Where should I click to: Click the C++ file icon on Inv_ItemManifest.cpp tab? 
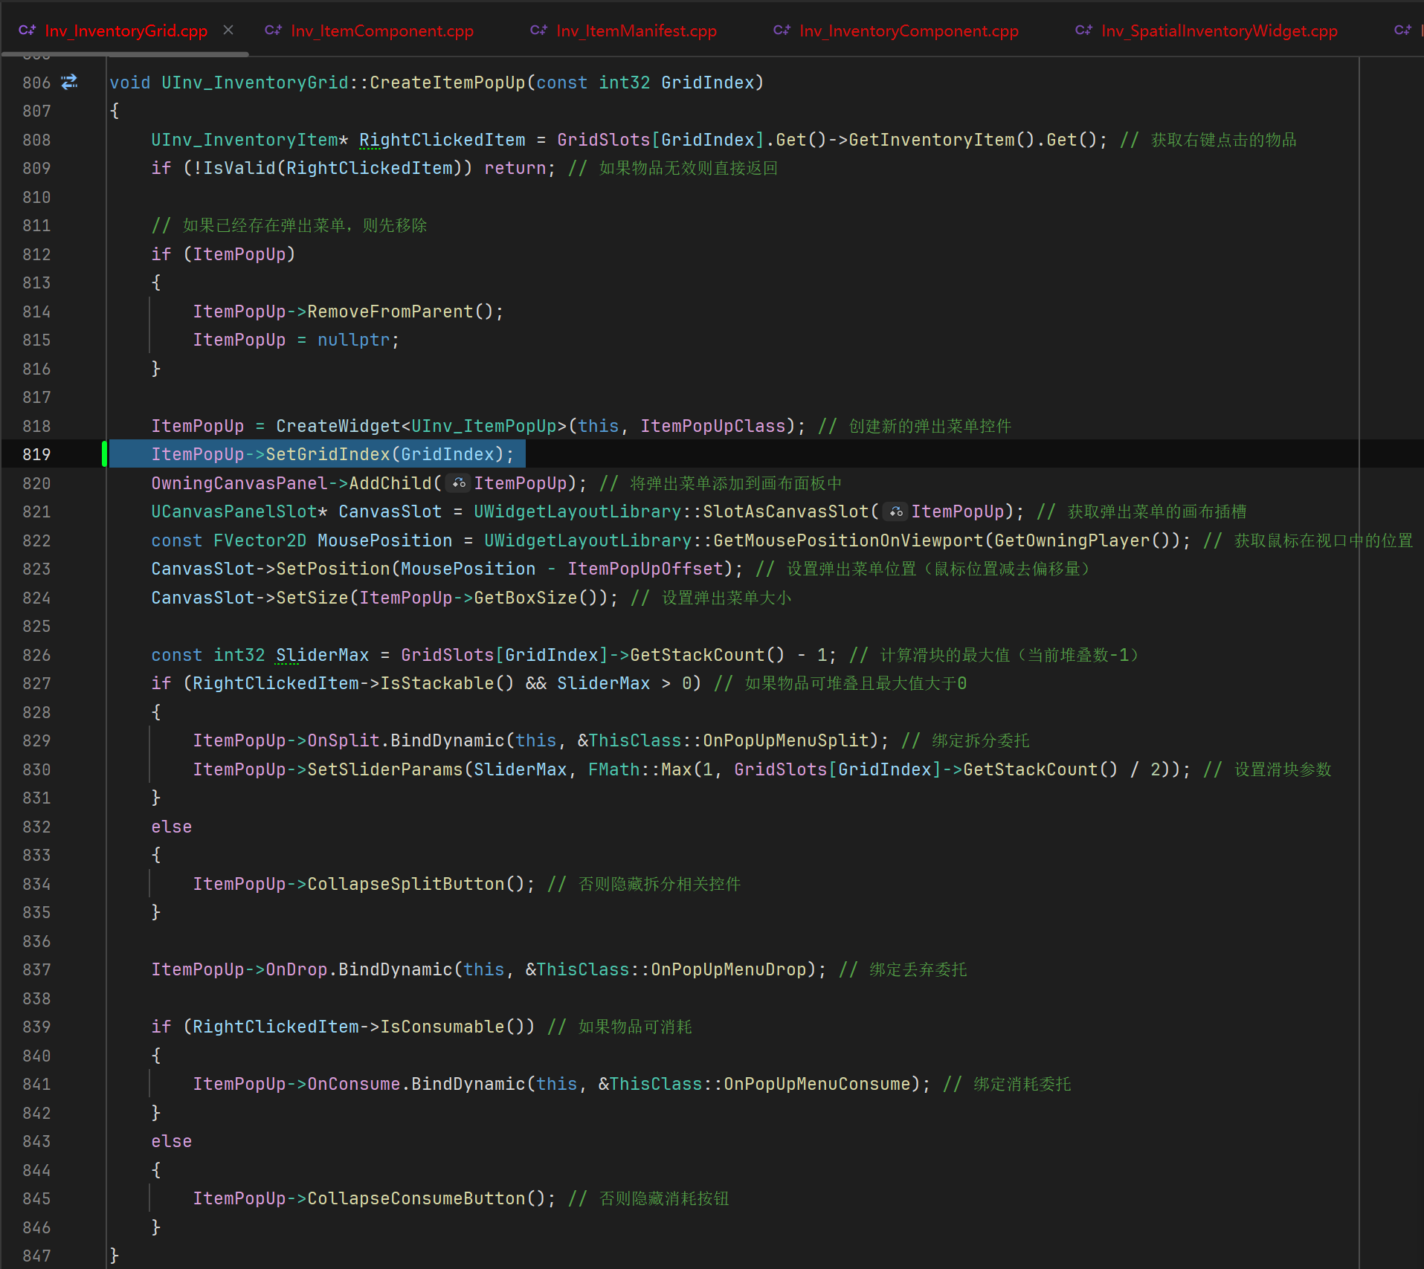coord(539,30)
